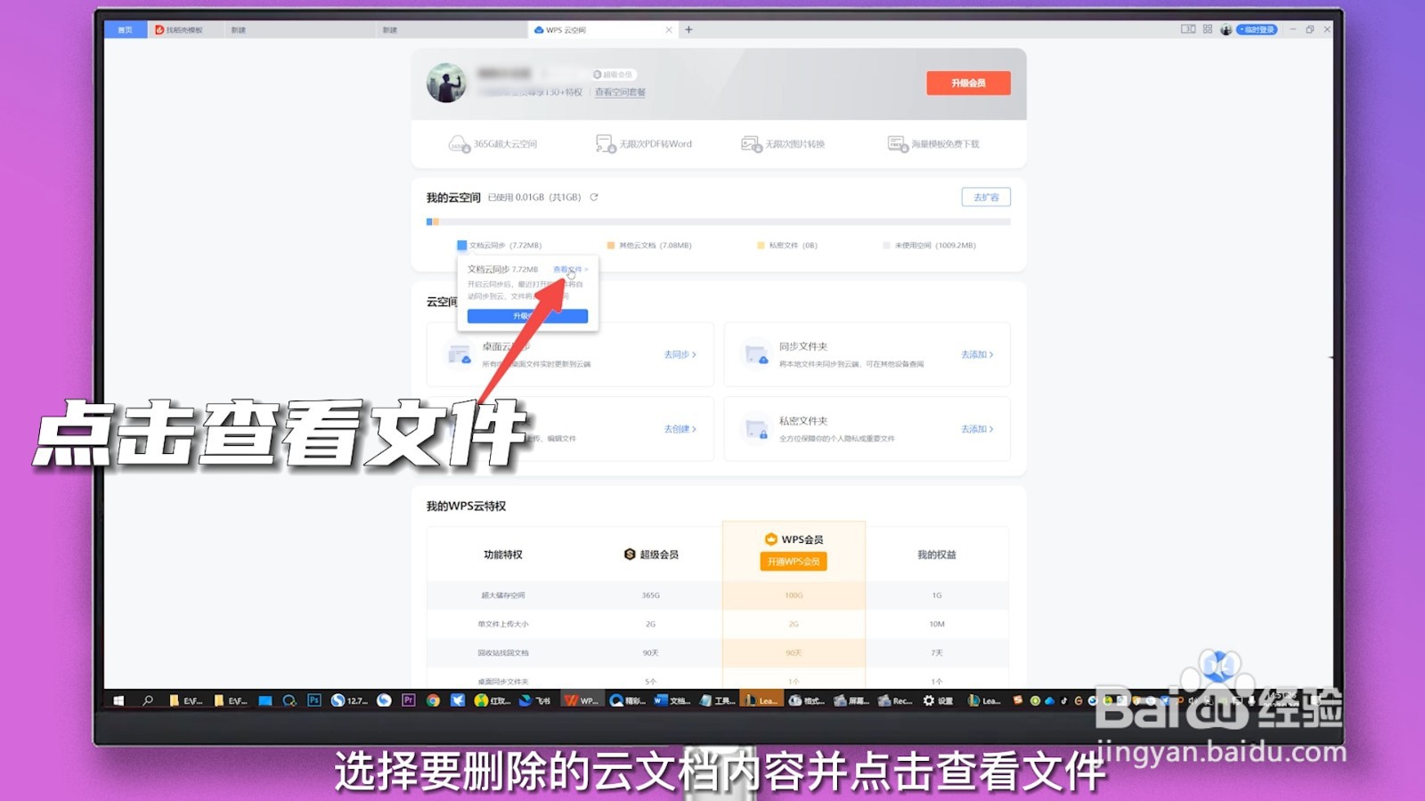Click 去同步 for desktop cloud sync
The height and width of the screenshot is (801, 1425).
click(680, 354)
